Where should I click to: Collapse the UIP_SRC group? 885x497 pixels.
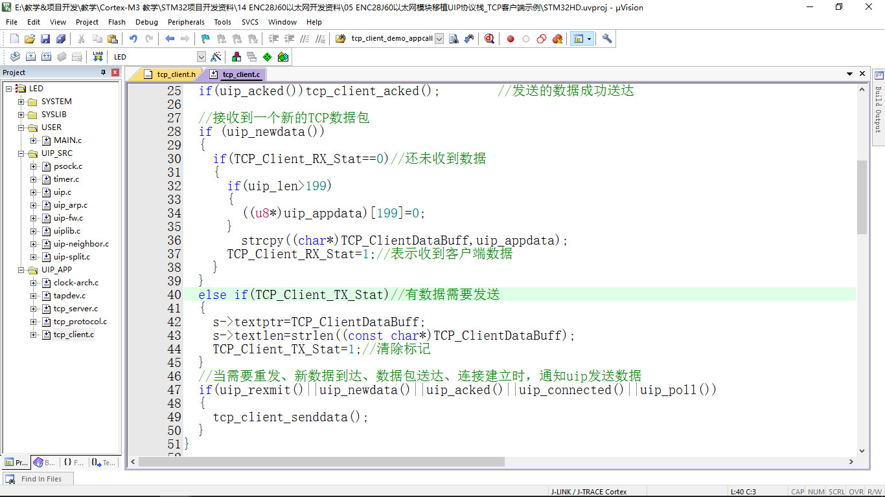pos(21,153)
